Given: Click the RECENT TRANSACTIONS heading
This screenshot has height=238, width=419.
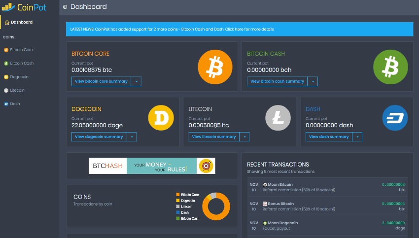Looking at the screenshot, I should tap(278, 165).
